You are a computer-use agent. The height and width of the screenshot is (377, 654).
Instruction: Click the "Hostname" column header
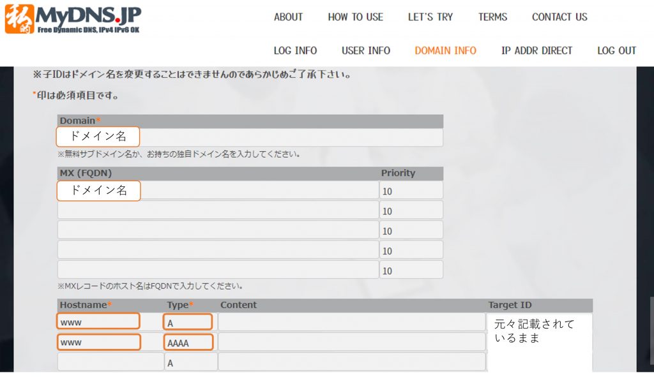pyautogui.click(x=86, y=305)
